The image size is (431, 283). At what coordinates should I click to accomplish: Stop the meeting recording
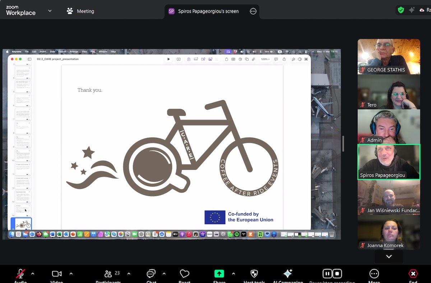(x=337, y=274)
